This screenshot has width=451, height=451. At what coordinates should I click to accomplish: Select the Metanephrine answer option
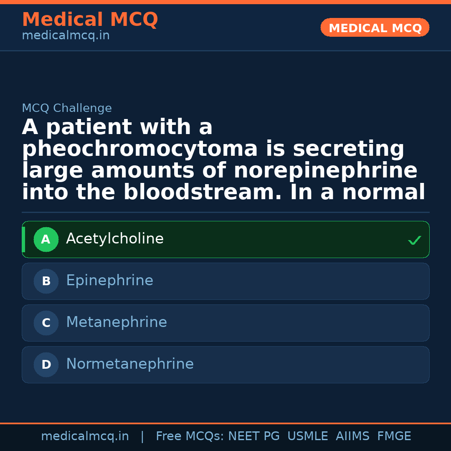(225, 323)
